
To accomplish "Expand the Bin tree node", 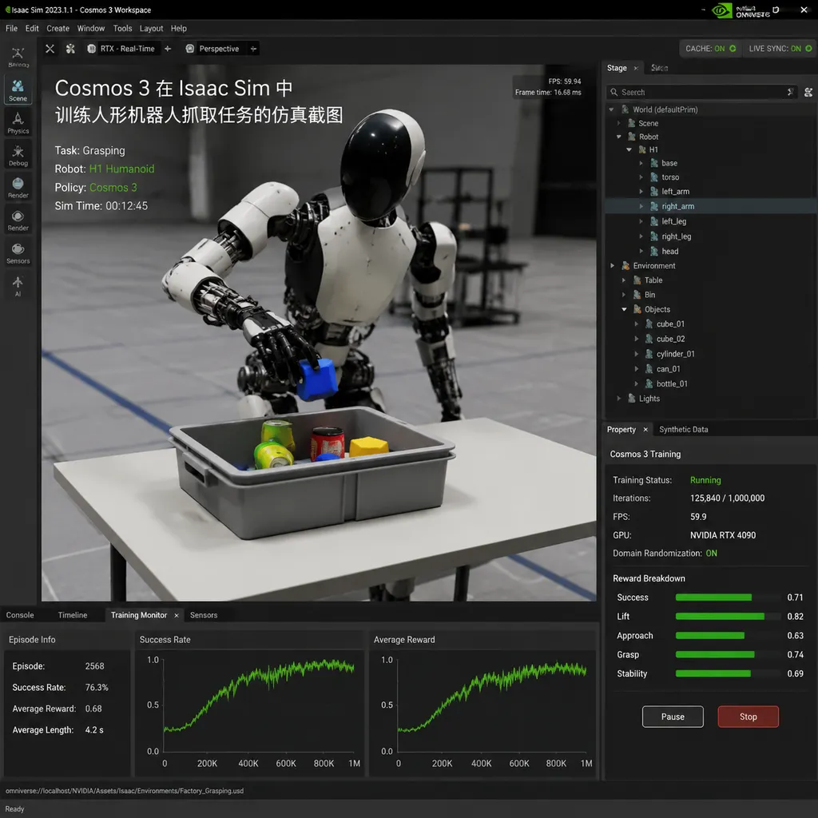I will [624, 295].
